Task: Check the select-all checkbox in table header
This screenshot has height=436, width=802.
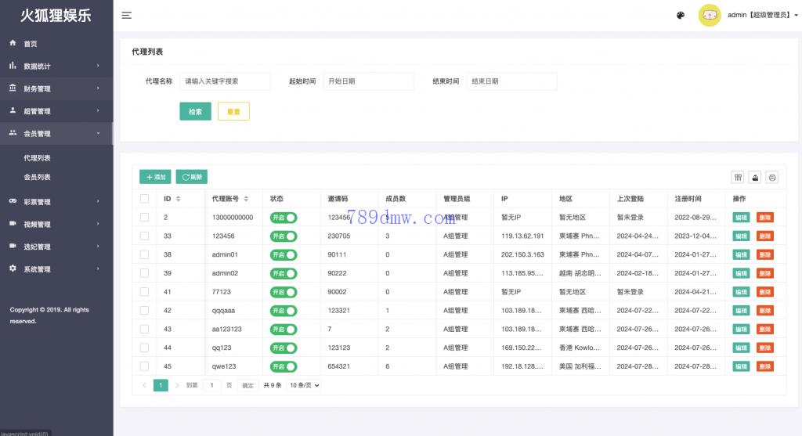Action: tap(144, 199)
